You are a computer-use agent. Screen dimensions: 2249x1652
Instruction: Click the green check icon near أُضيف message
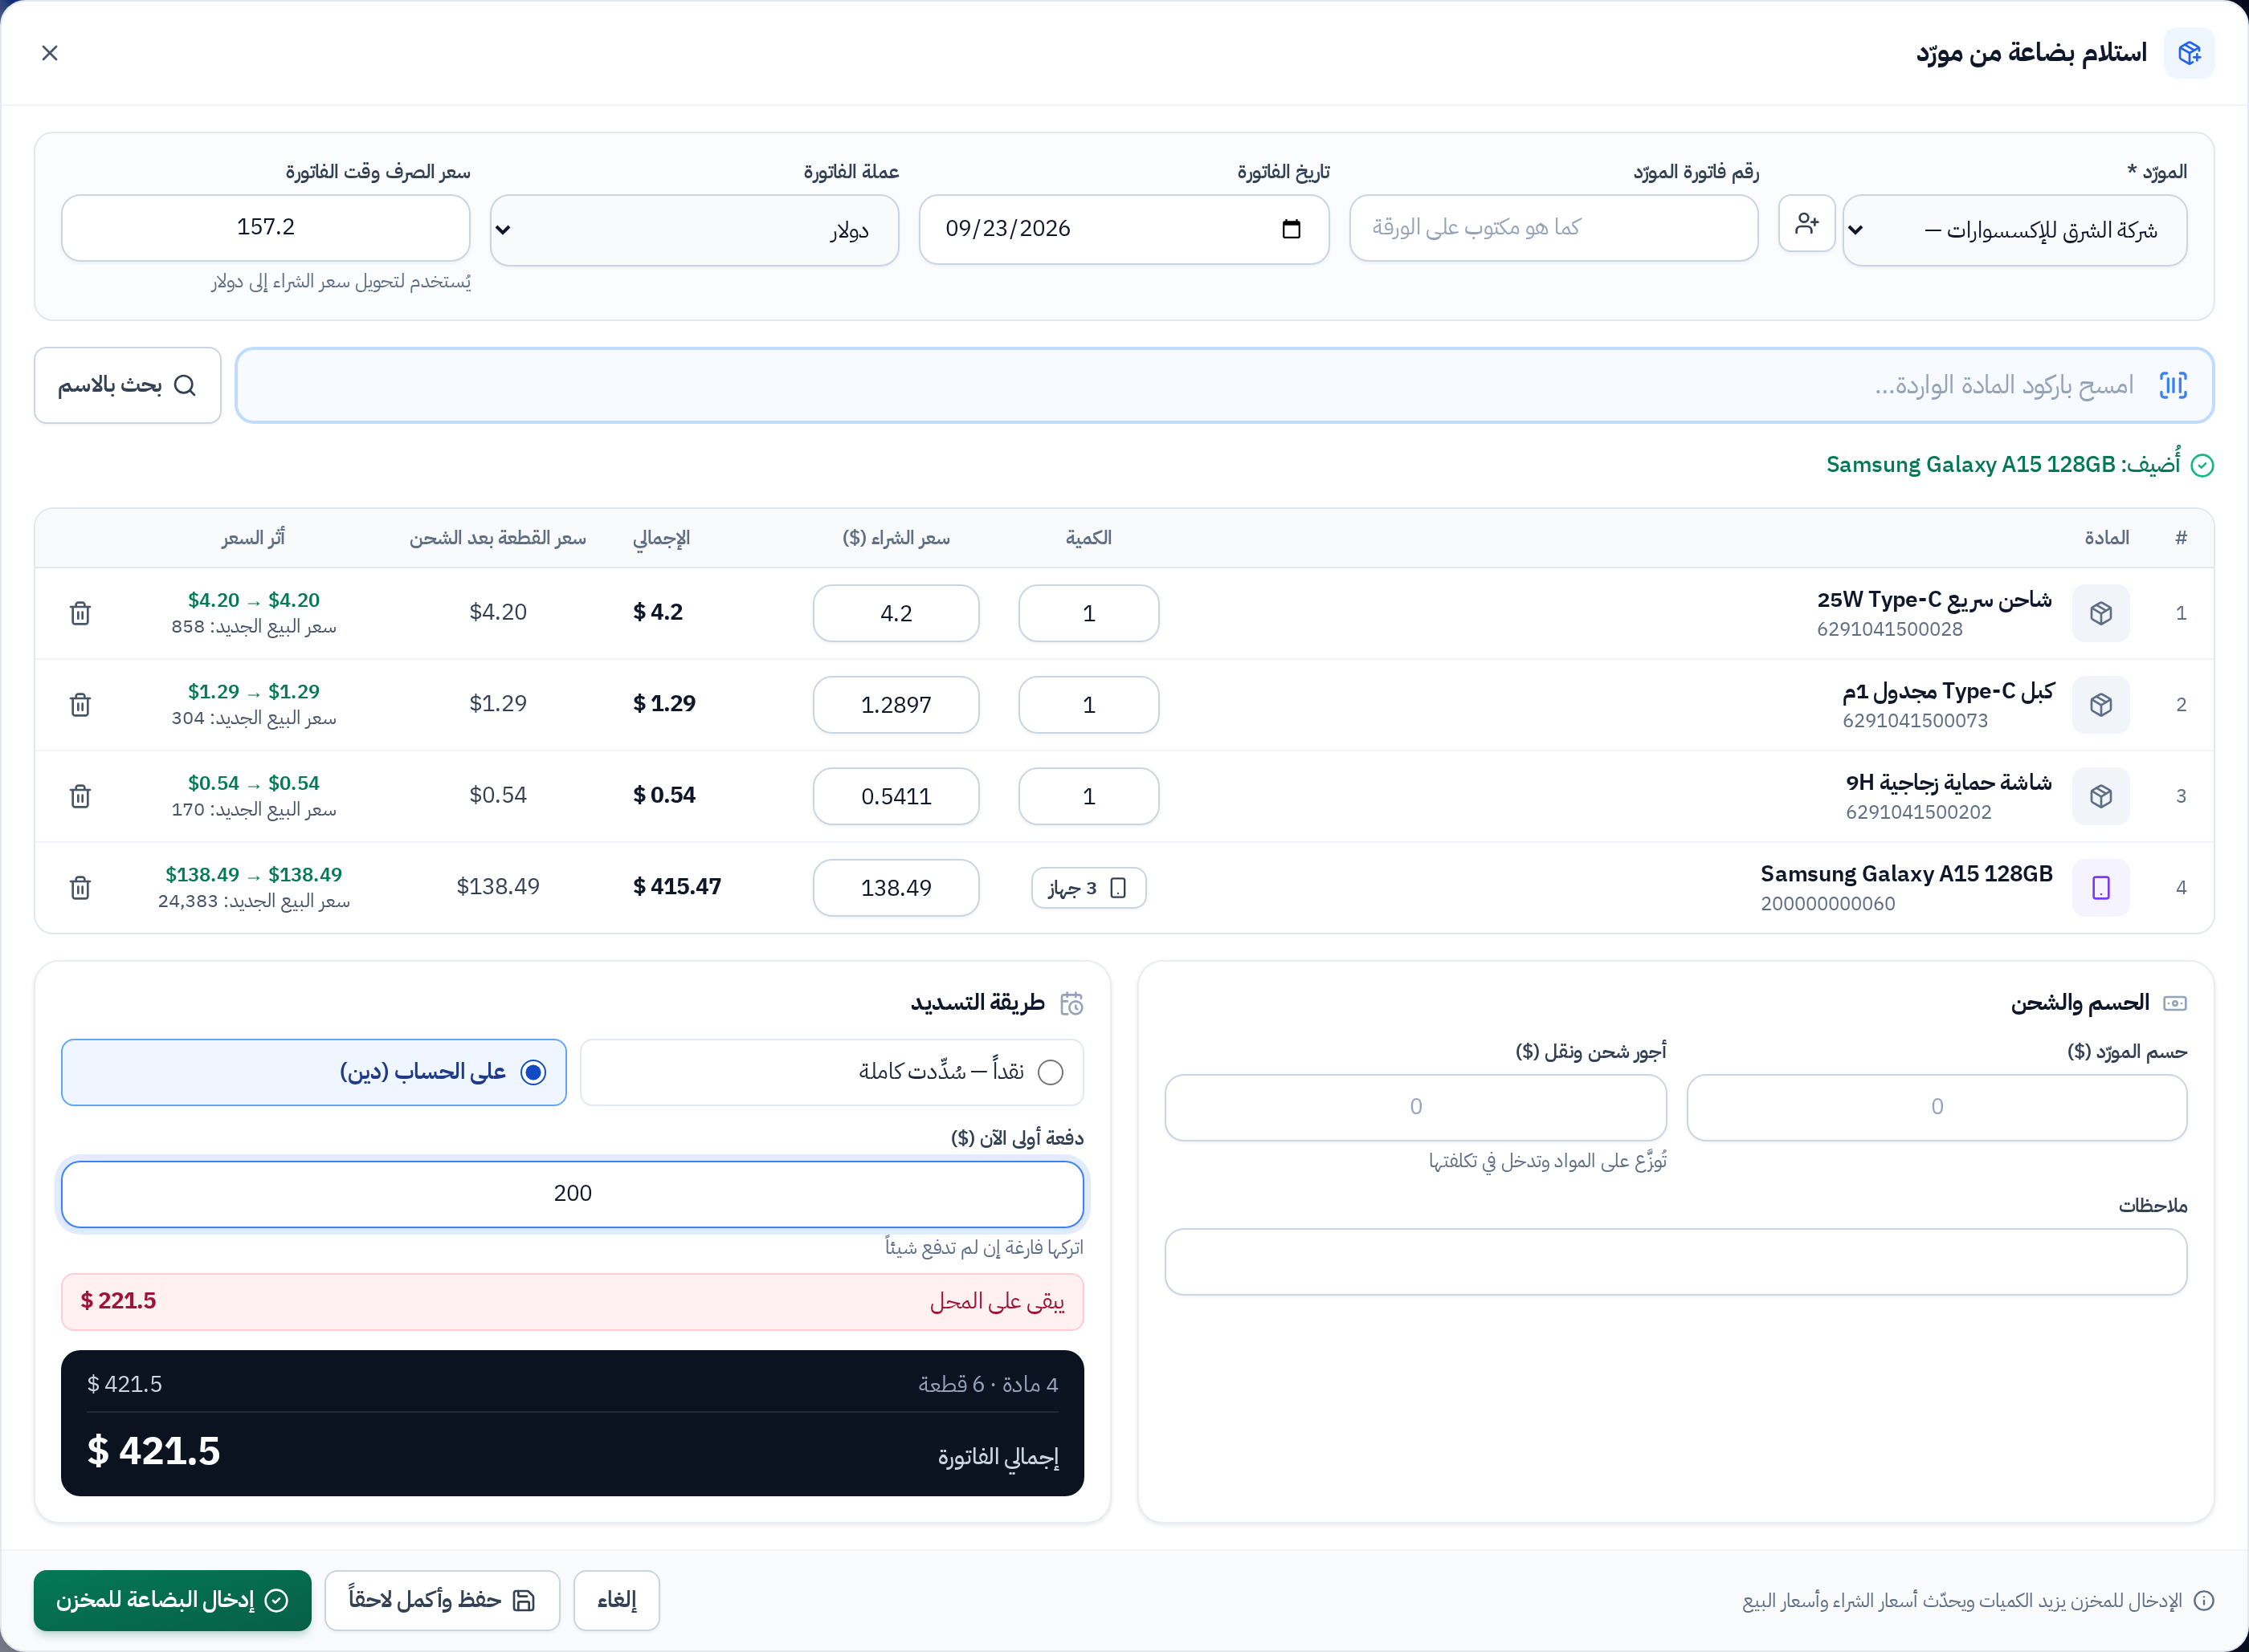pos(2202,465)
